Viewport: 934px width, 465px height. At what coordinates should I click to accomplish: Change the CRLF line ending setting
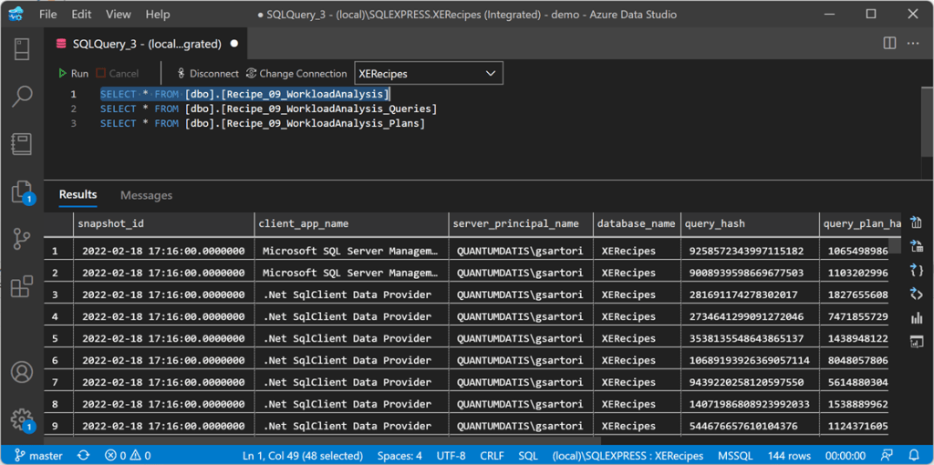[x=492, y=455]
